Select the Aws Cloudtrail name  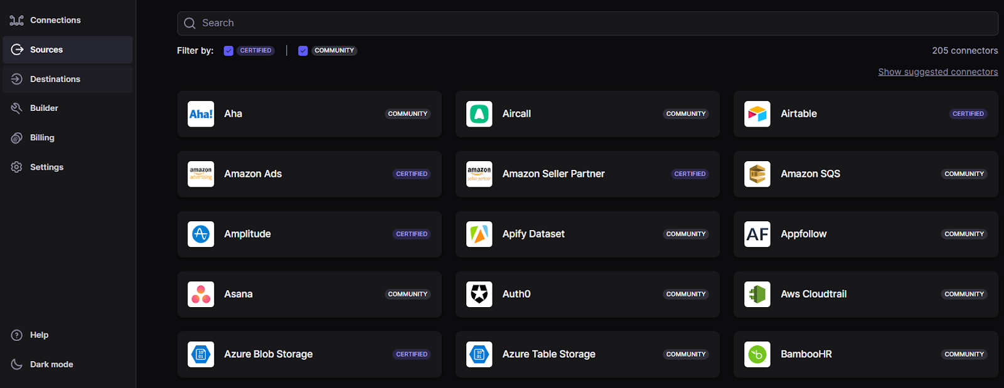coord(813,294)
